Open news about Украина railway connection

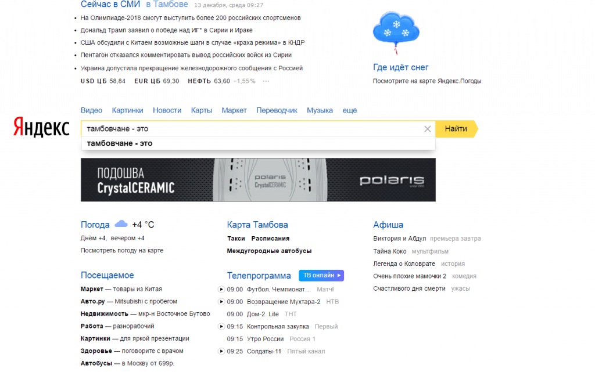(192, 68)
